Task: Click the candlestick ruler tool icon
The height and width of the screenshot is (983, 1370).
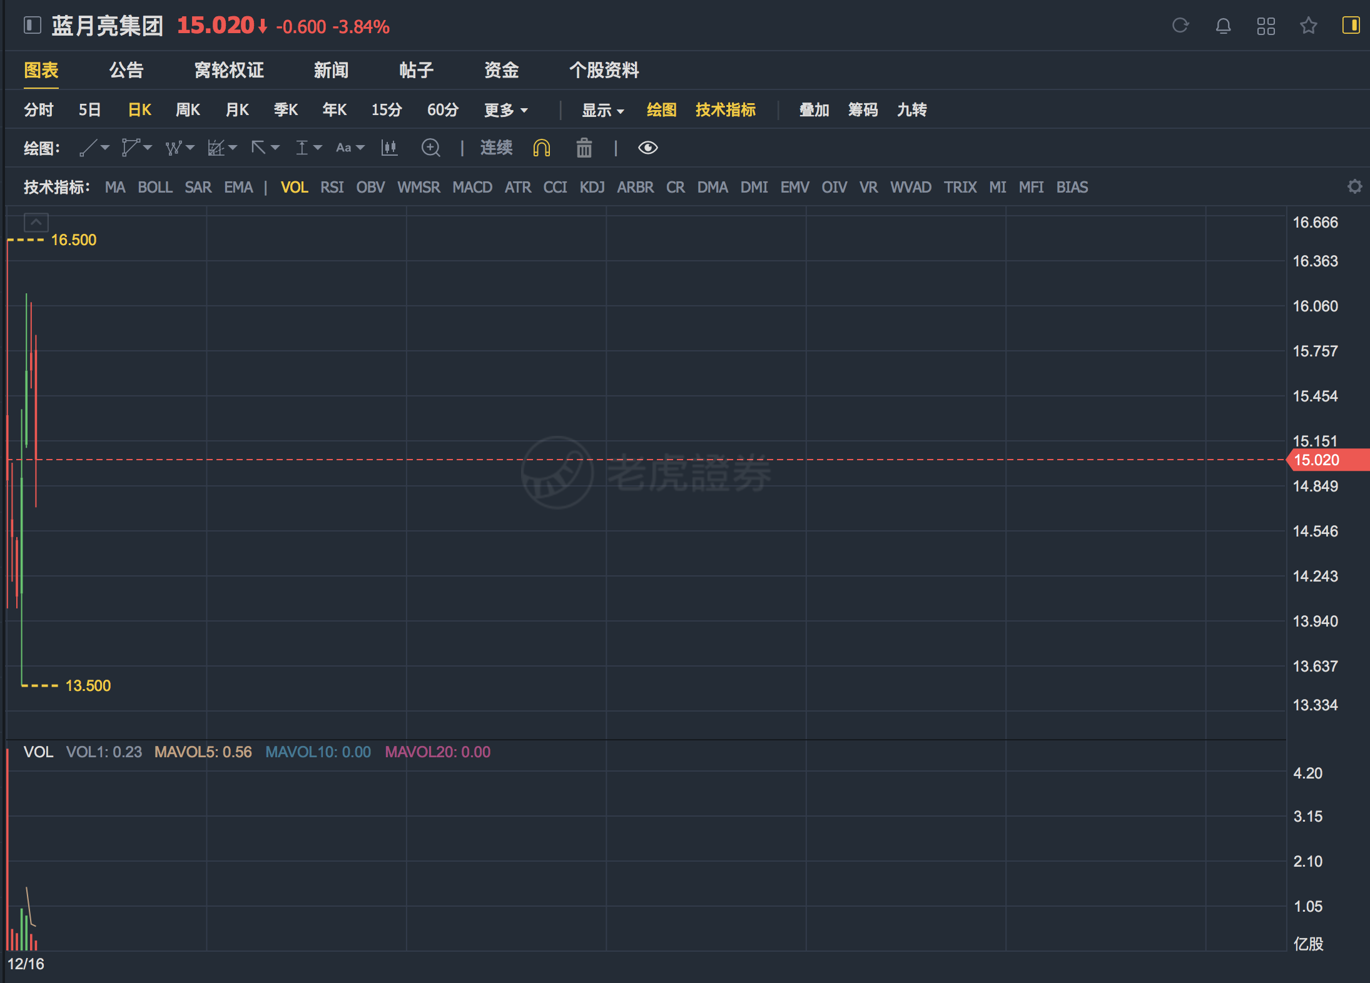Action: pos(389,148)
